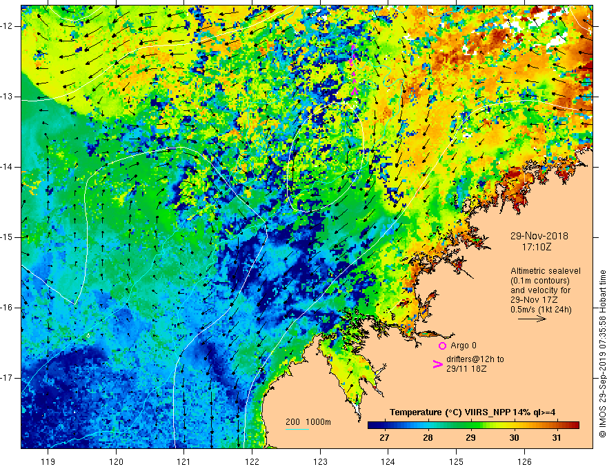Viewport: 607px width, 469px height.
Task: Click latitude axis label -17
Action: 7,378
